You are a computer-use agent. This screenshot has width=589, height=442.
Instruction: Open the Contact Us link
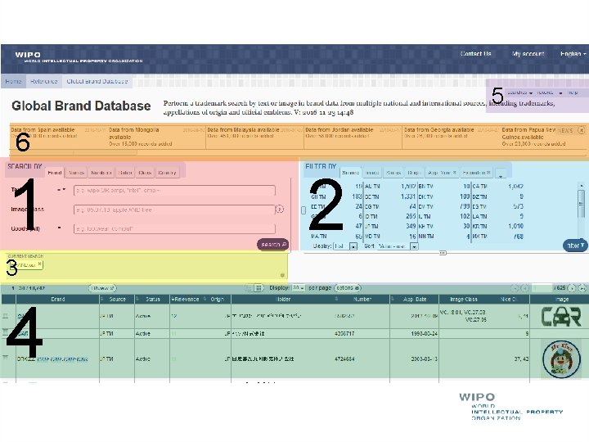tap(475, 54)
